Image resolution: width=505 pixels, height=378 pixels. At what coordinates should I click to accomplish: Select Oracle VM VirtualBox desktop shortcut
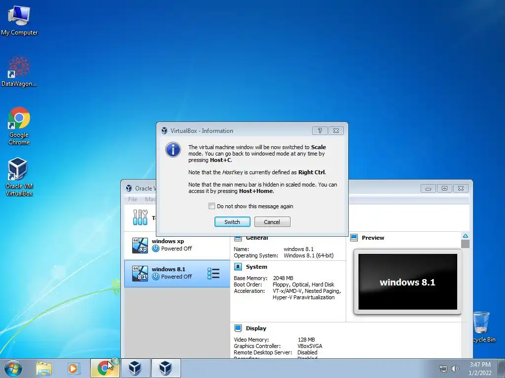click(x=19, y=177)
